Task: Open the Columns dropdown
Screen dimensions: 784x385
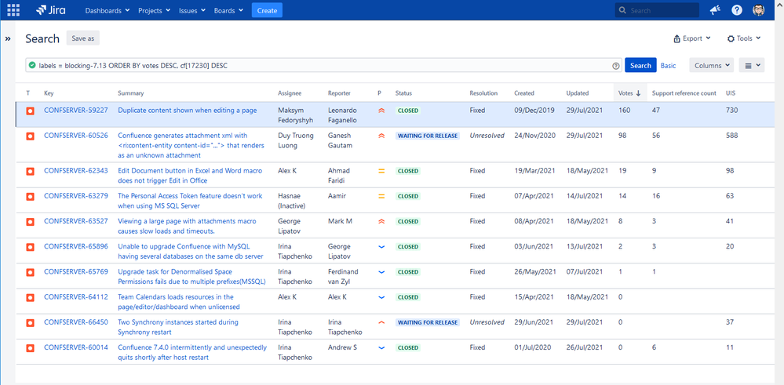Action: tap(712, 65)
